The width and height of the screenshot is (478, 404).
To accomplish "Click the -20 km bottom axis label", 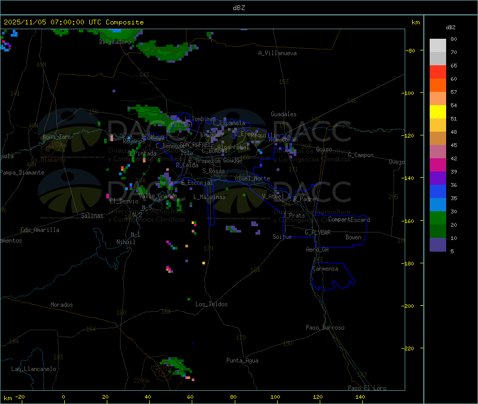I will coord(20,397).
